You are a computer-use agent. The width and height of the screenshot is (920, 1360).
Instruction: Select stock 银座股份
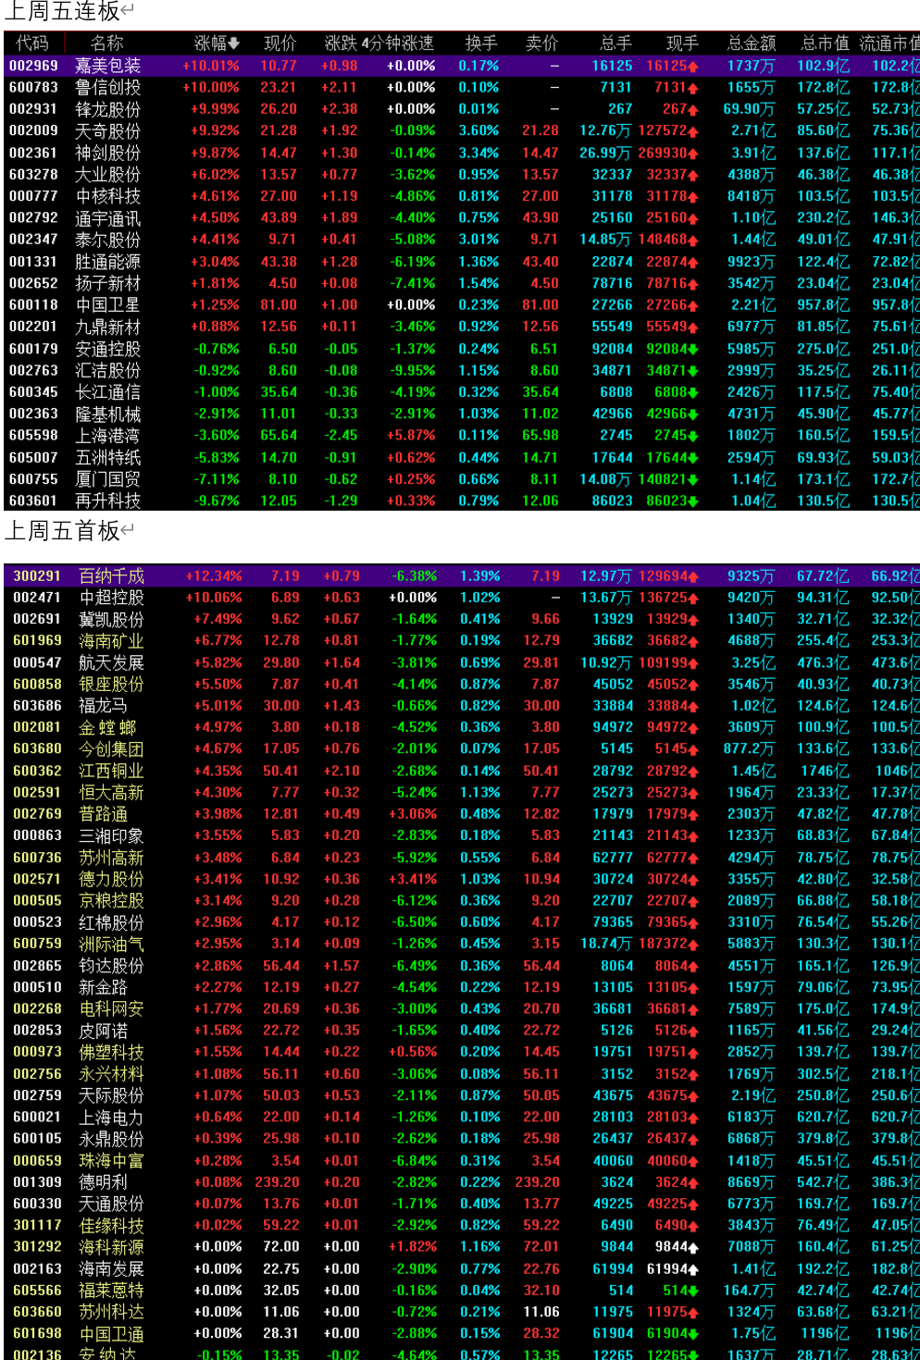(x=112, y=684)
